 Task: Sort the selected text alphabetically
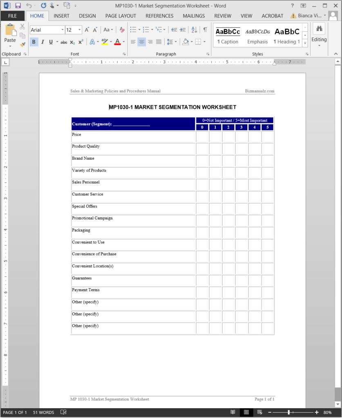point(194,30)
